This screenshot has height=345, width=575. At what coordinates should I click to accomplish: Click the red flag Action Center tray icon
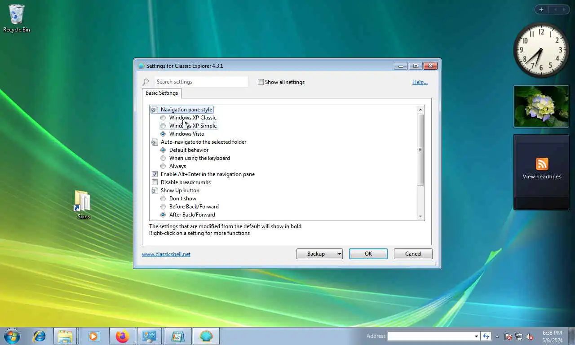click(x=508, y=336)
